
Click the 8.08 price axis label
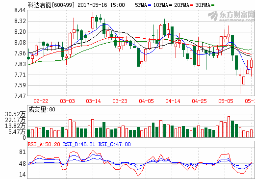point(20,43)
